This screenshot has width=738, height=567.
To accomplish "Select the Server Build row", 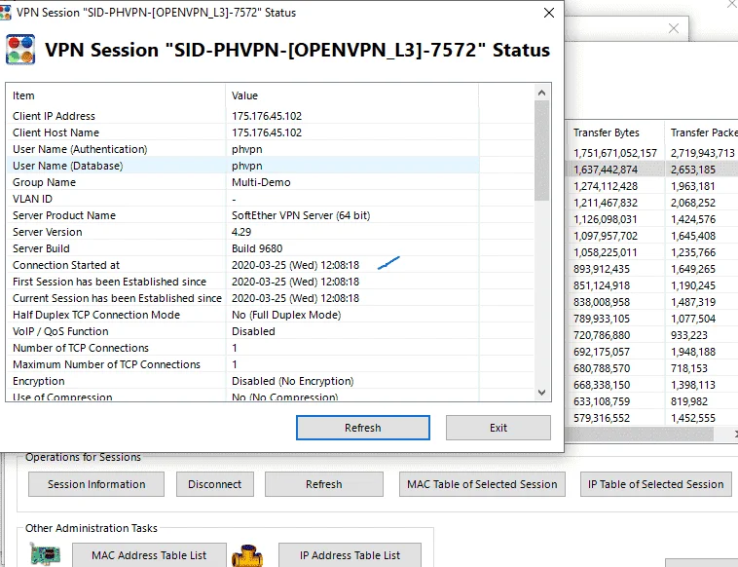I will pyautogui.click(x=242, y=248).
